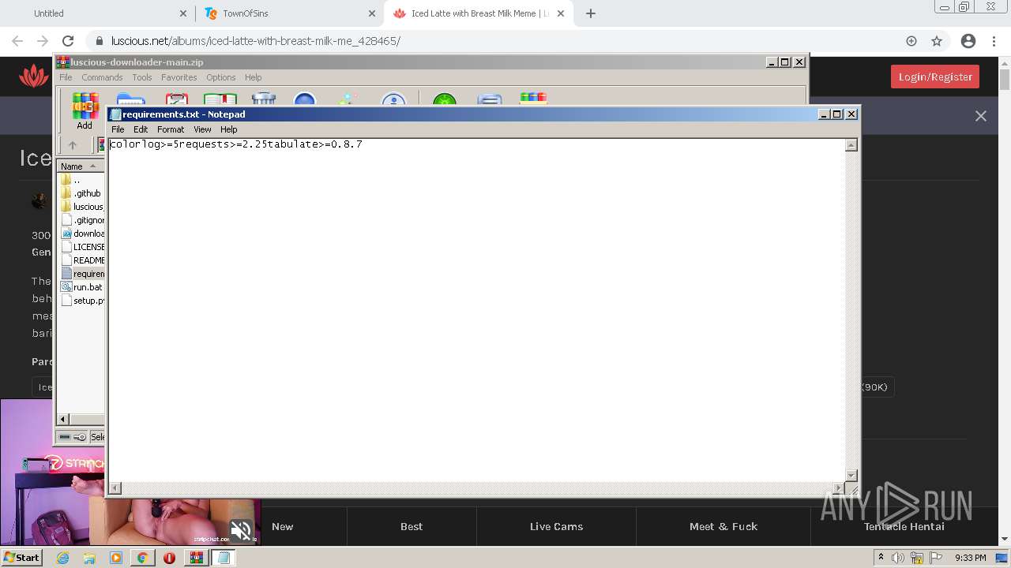Open WinRAR Tools menu

[142, 77]
